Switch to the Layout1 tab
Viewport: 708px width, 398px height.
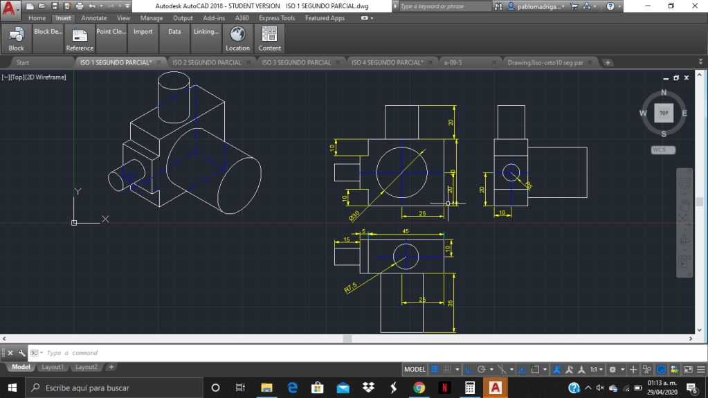coord(52,367)
